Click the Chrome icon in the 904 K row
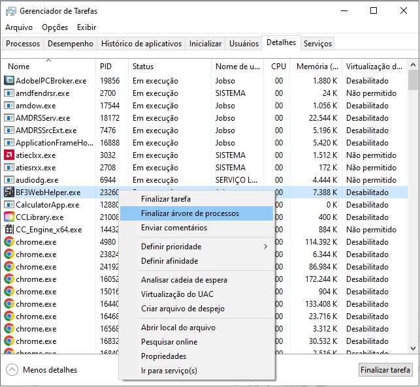The width and height of the screenshot is (420, 387). [9, 292]
